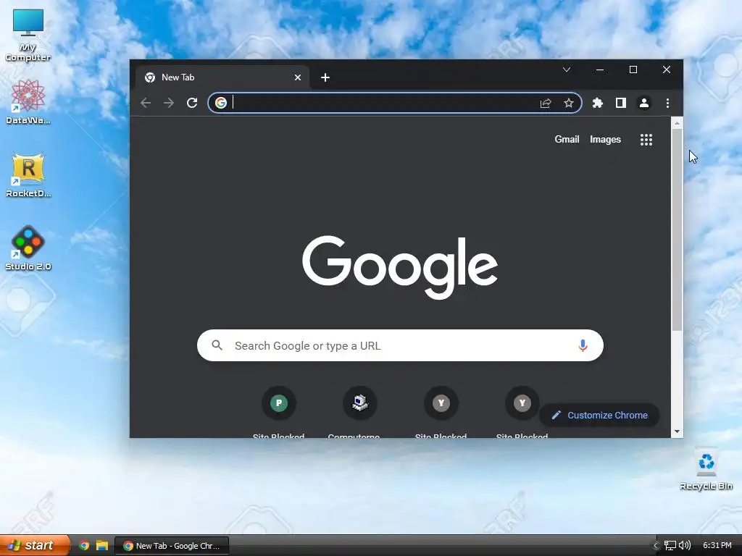Click the New Tab - Google Chrome taskbar button

(x=172, y=546)
